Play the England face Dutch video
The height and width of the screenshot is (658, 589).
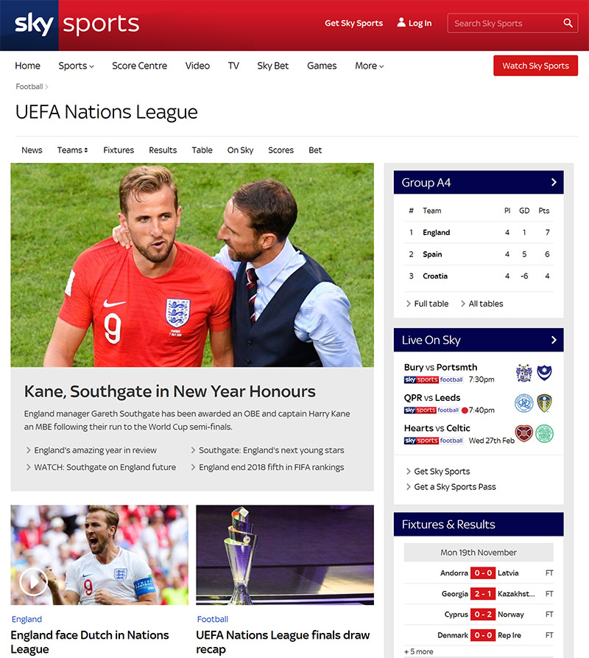[x=34, y=581]
